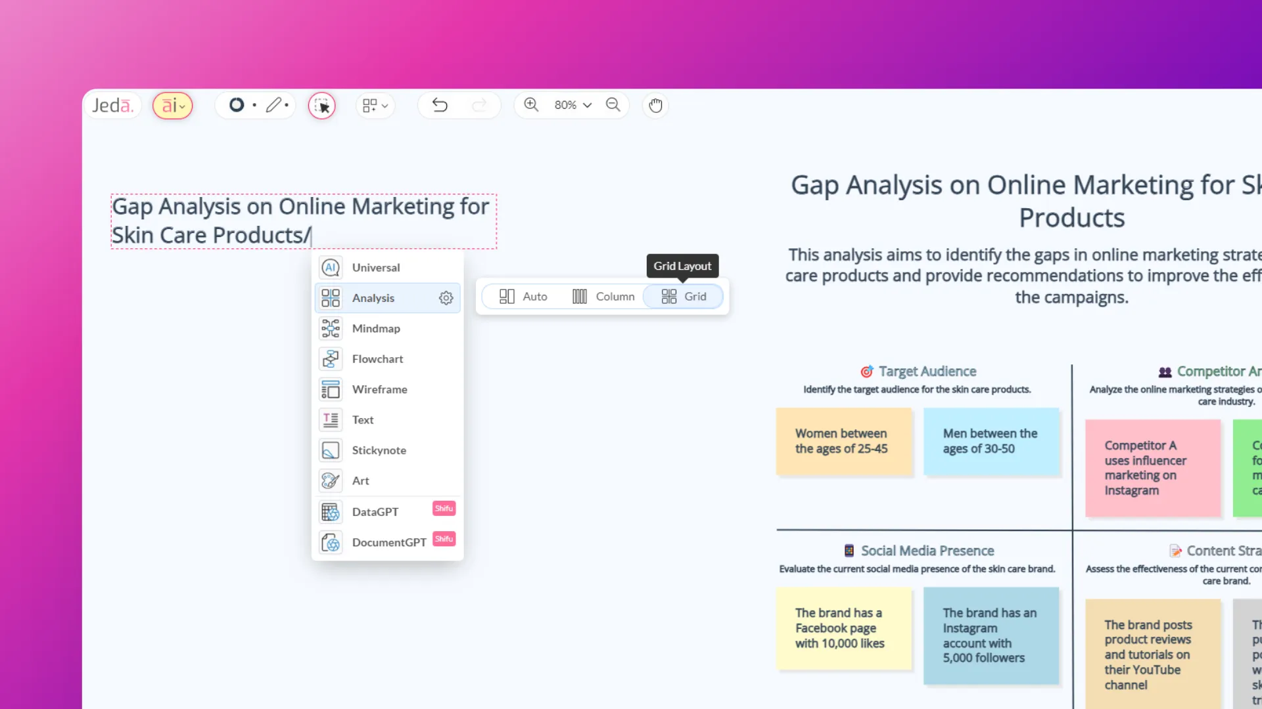Image resolution: width=1262 pixels, height=709 pixels.
Task: Switch layout to Auto mode
Action: pos(524,296)
